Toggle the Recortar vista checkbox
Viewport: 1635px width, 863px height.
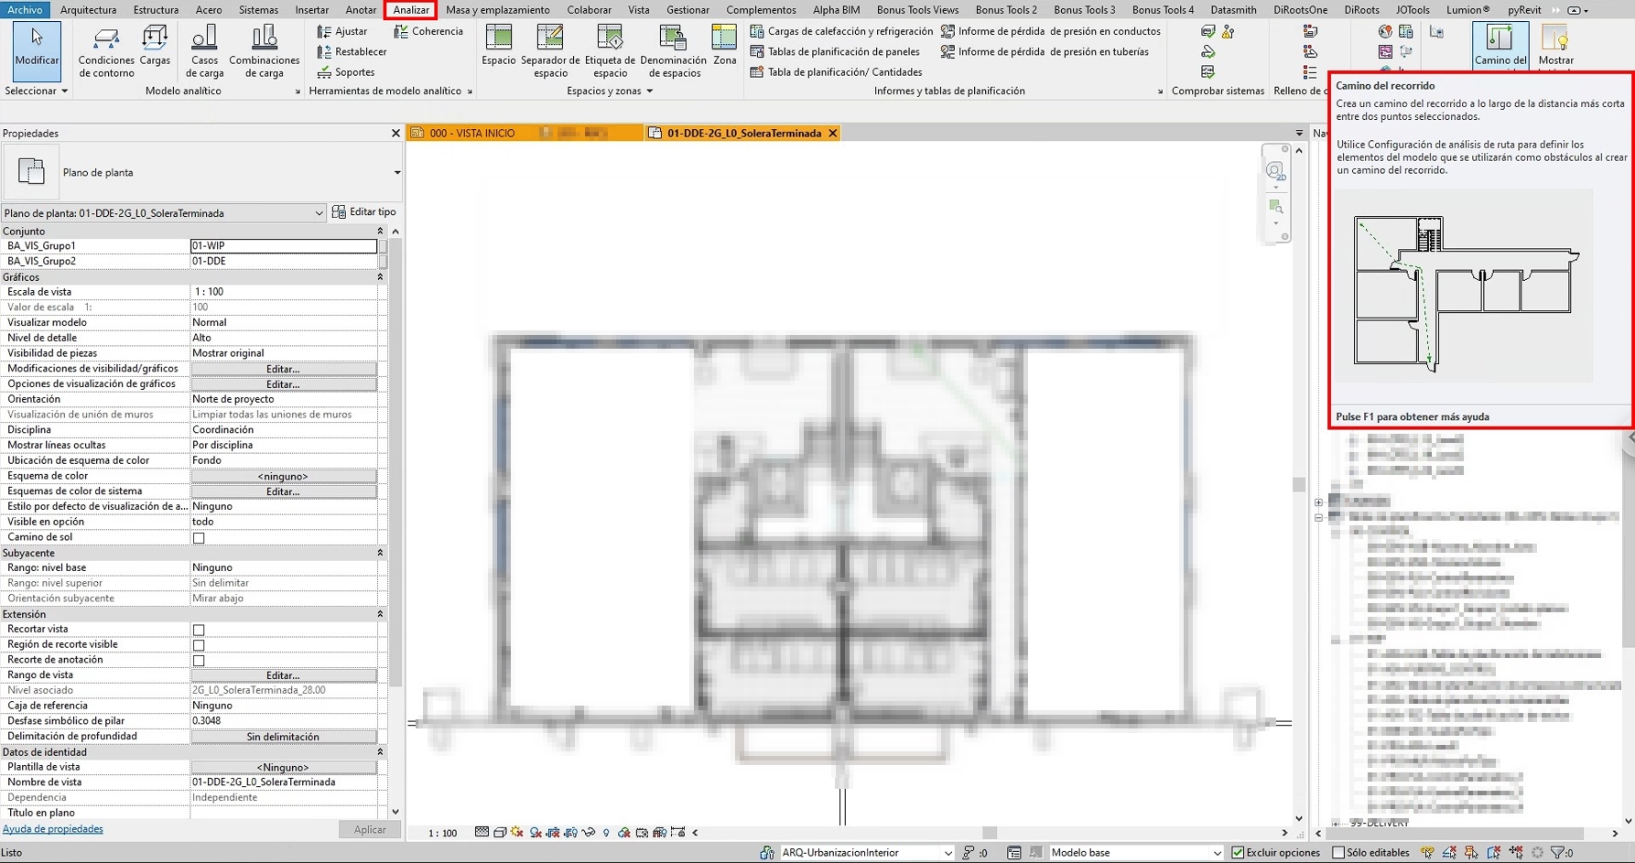coord(199,630)
